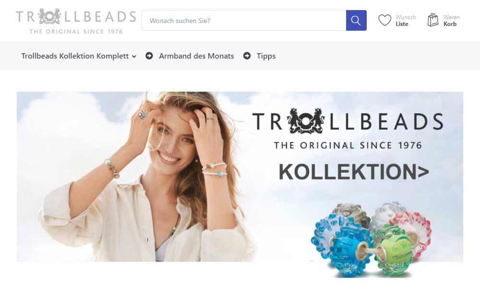This screenshot has height=300, width=480.
Task: Click the blue magnifier search button
Action: coord(356,21)
